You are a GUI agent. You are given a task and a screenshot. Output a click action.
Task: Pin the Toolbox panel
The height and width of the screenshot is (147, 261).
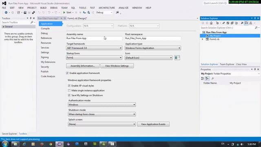point(31,18)
